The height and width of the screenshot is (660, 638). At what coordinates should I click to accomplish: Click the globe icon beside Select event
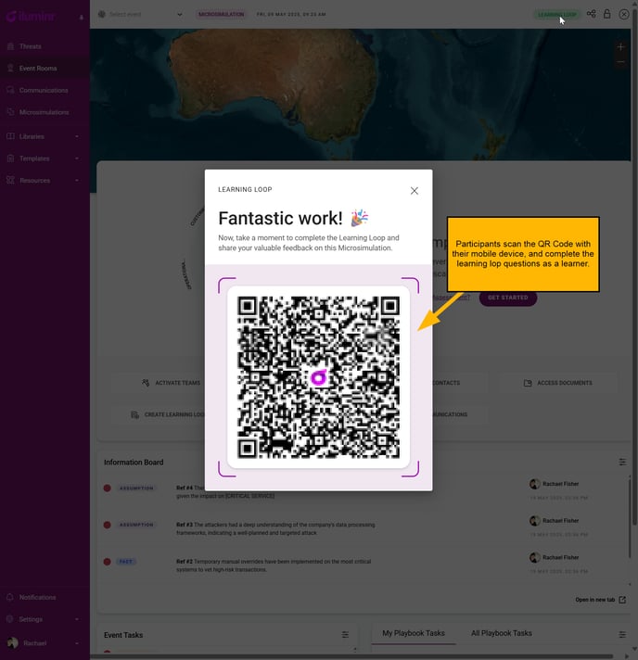point(101,14)
